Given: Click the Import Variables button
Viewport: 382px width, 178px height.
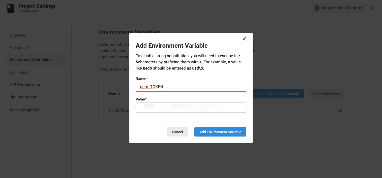Looking at the screenshot, I should [326, 94].
